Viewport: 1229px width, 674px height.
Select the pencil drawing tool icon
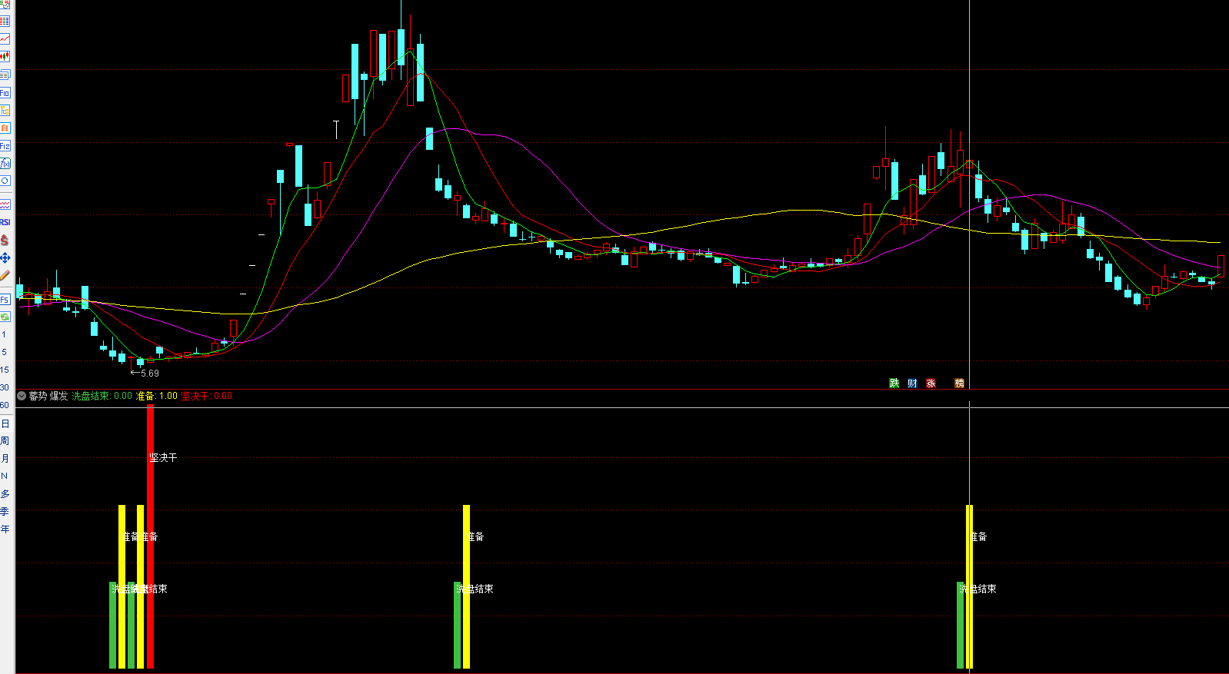coord(5,275)
